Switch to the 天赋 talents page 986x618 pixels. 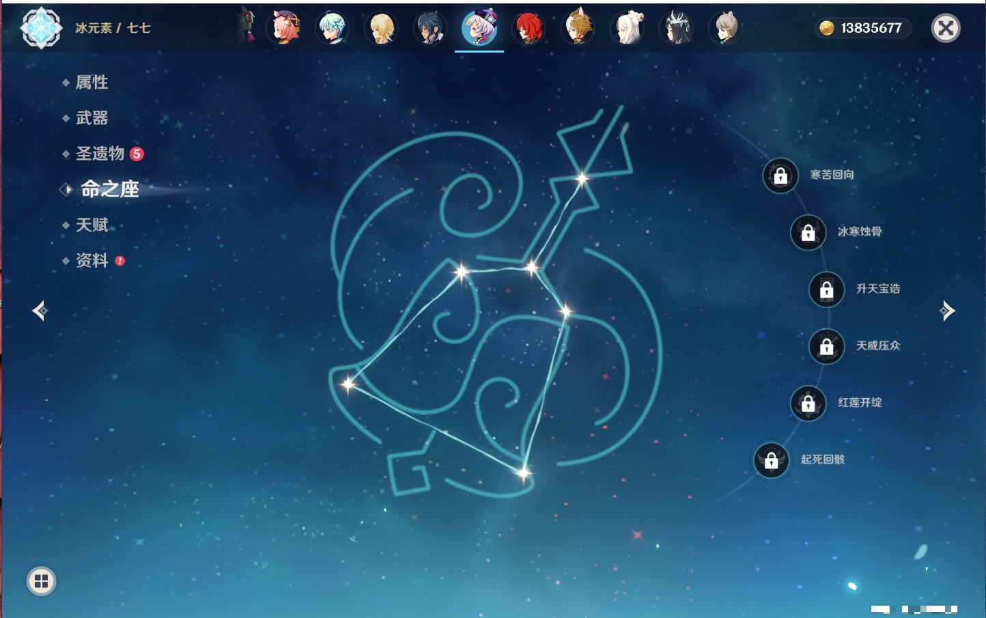91,225
